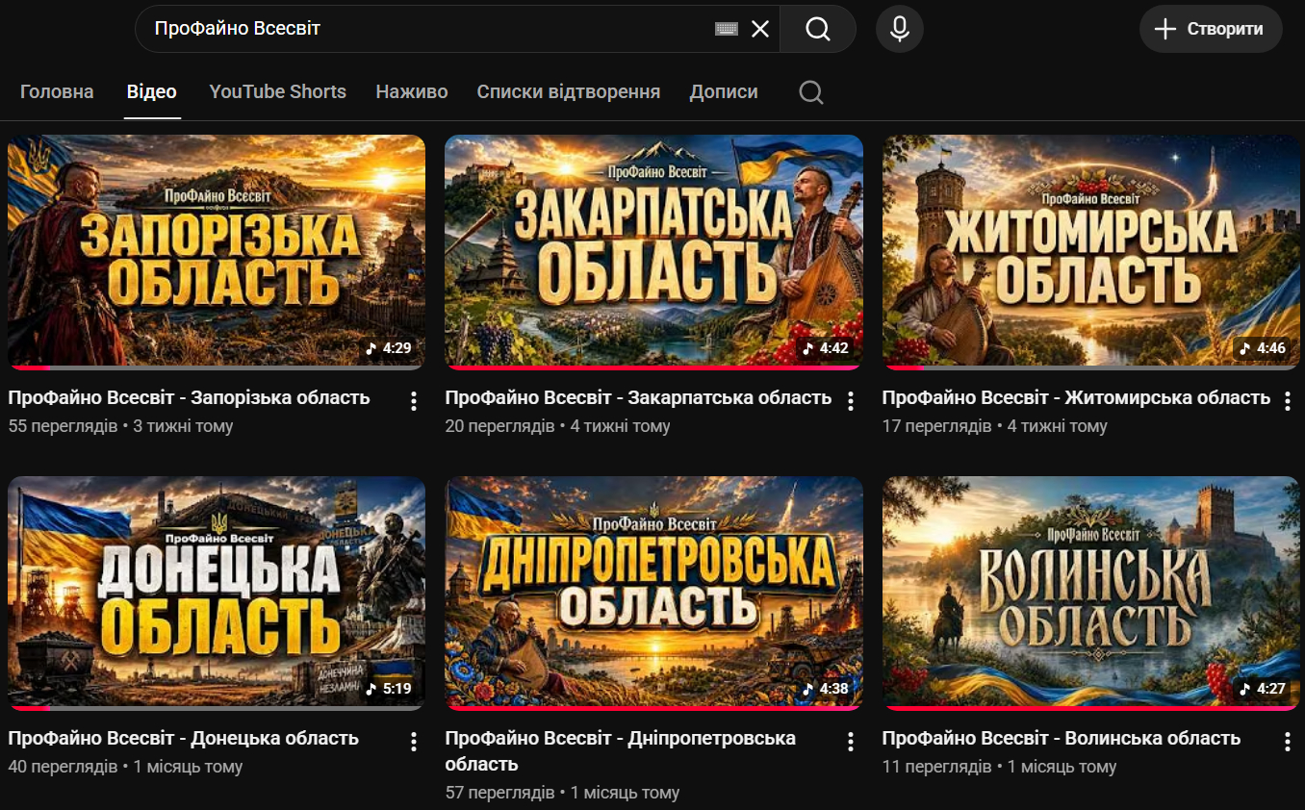
Task: Open options menu for Закарпатська область video
Action: 851,400
